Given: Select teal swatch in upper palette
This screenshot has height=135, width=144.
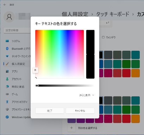Looking at the screenshot, I should [x=136, y=55].
